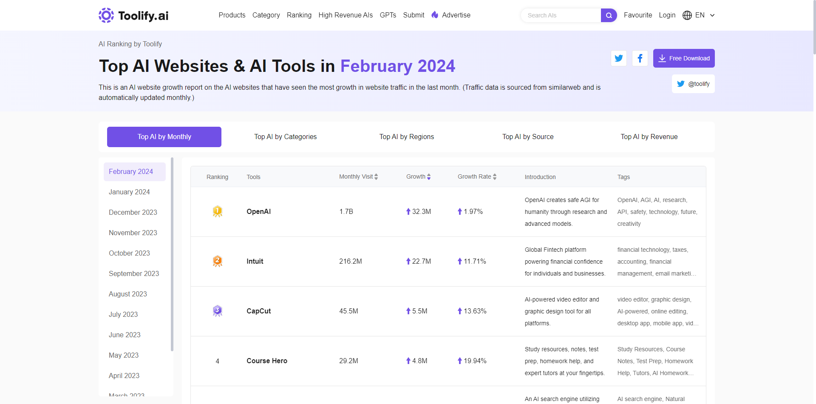Screen dimensions: 816x404
Task: Click the orange rank 2 medal
Action: (x=218, y=261)
